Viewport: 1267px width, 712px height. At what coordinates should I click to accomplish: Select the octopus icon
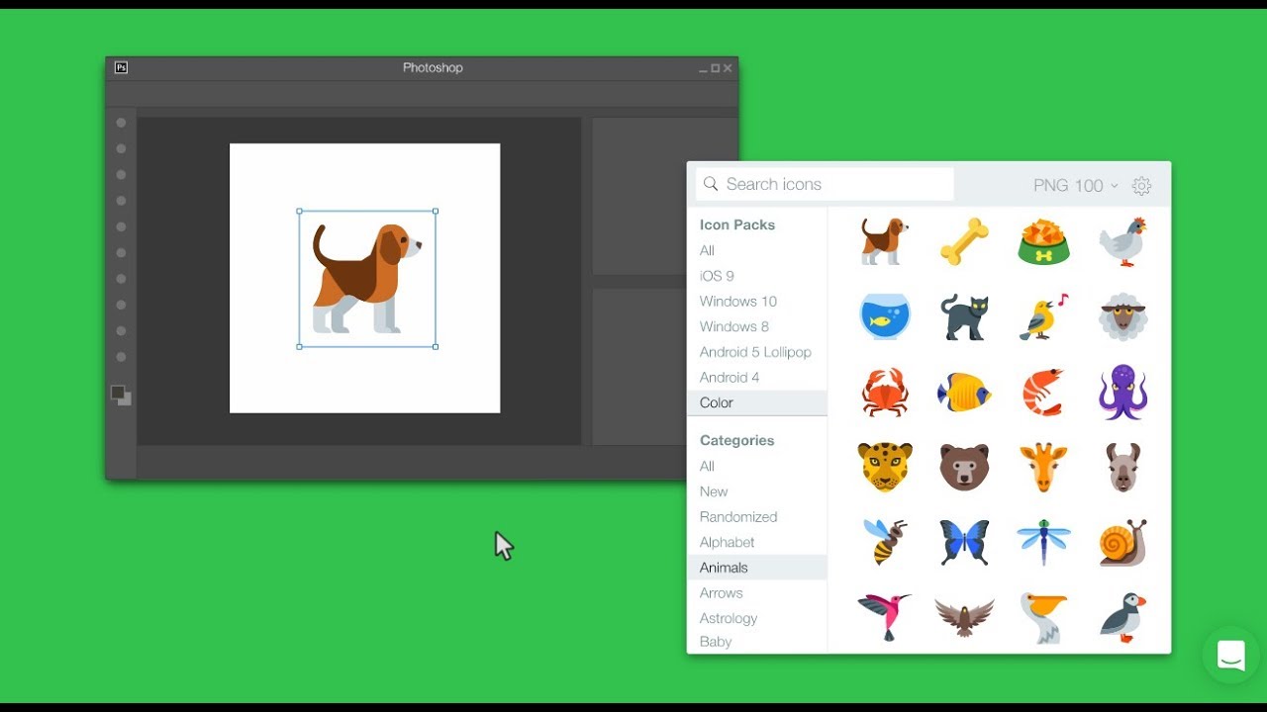coord(1122,393)
